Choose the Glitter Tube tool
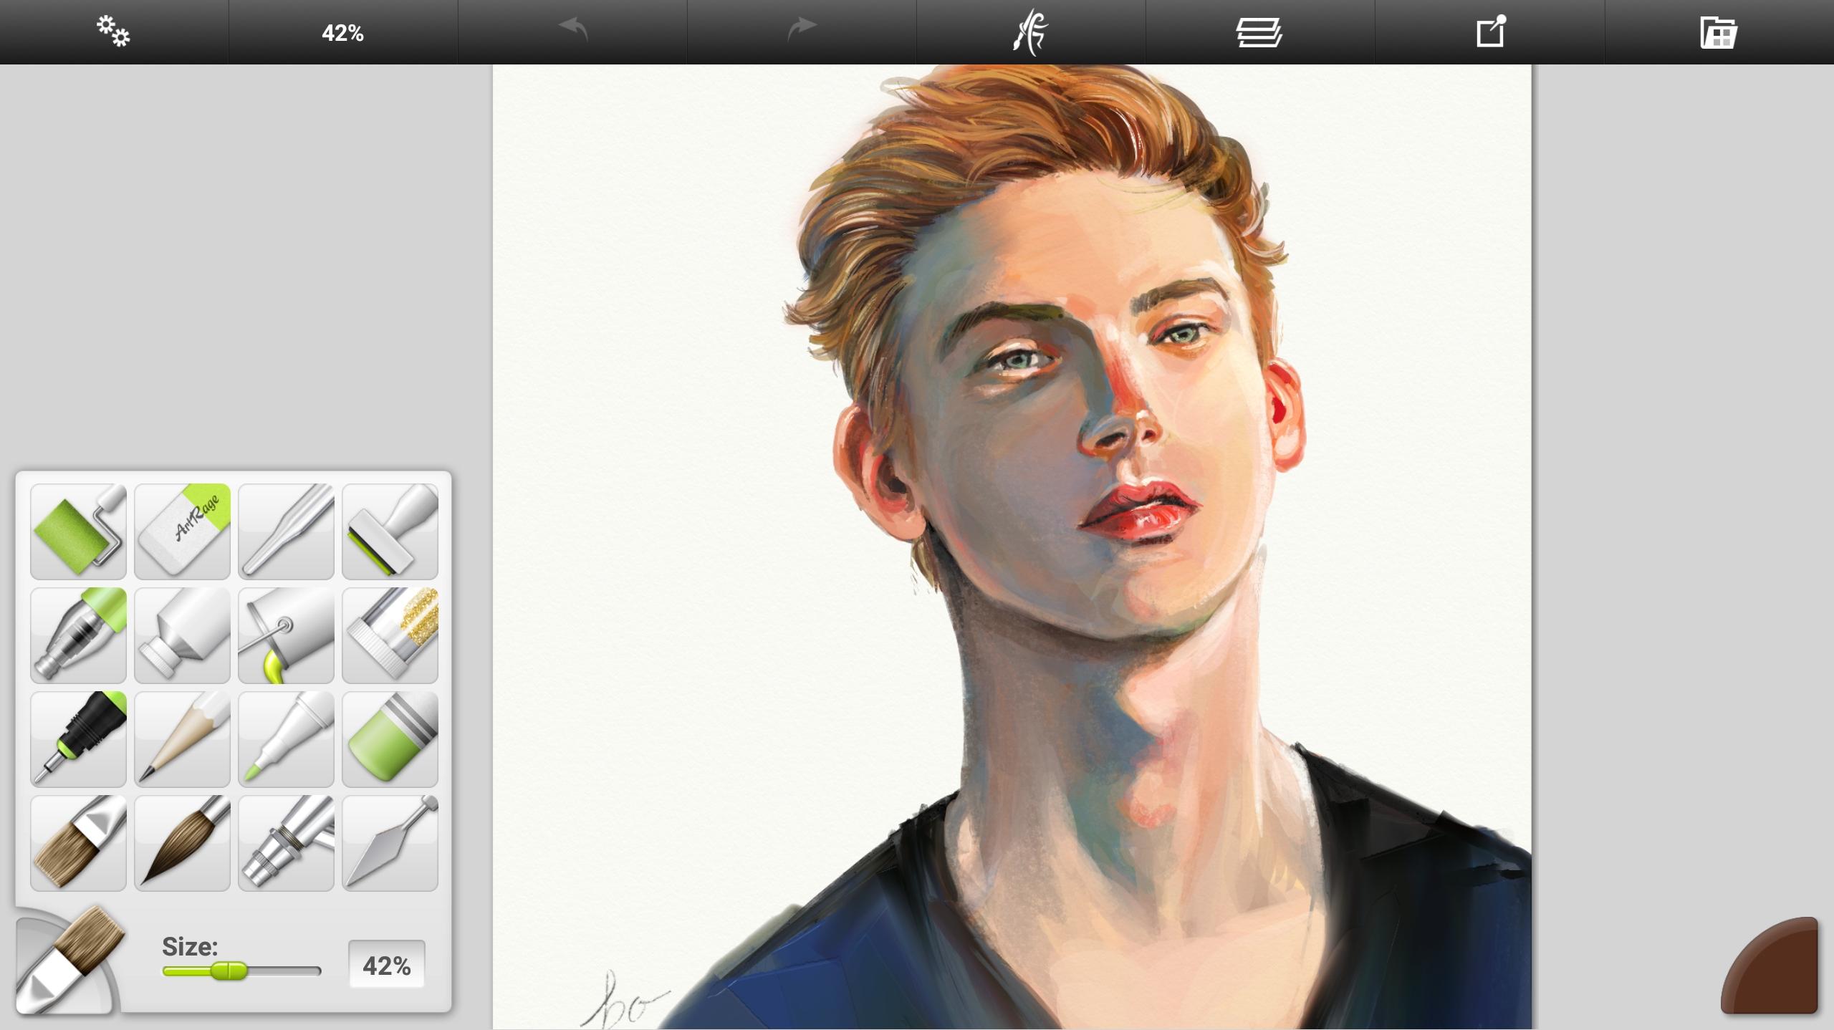Image resolution: width=1834 pixels, height=1030 pixels. (x=390, y=635)
